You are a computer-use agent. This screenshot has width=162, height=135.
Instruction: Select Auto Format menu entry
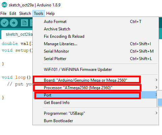(96, 22)
